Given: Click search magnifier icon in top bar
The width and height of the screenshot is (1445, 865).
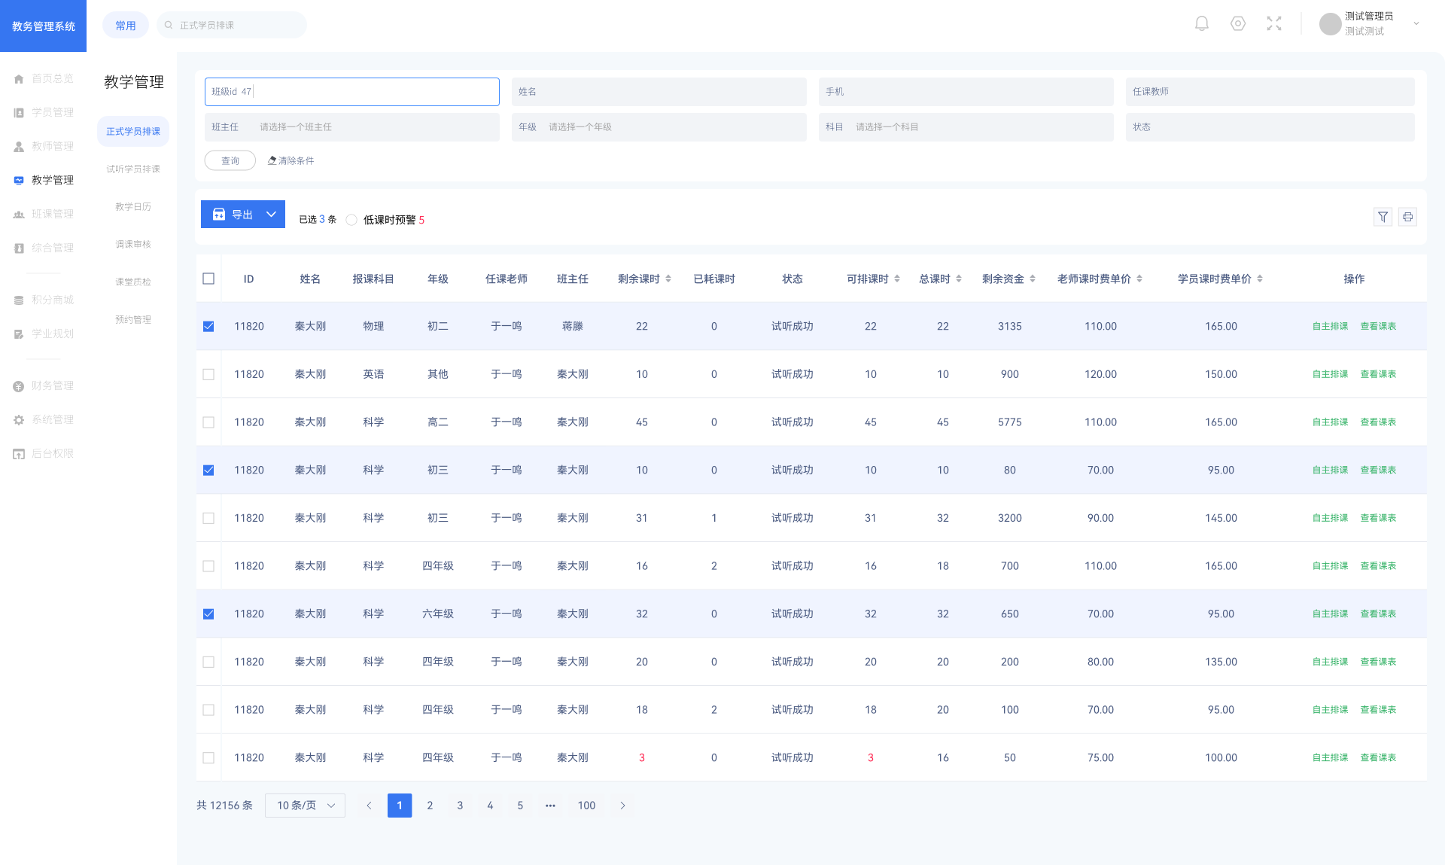Looking at the screenshot, I should [169, 25].
